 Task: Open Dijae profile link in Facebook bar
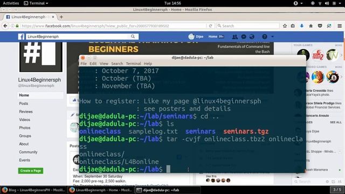[x=196, y=37]
